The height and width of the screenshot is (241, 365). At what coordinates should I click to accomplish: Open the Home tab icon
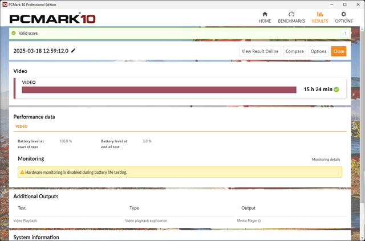[265, 14]
